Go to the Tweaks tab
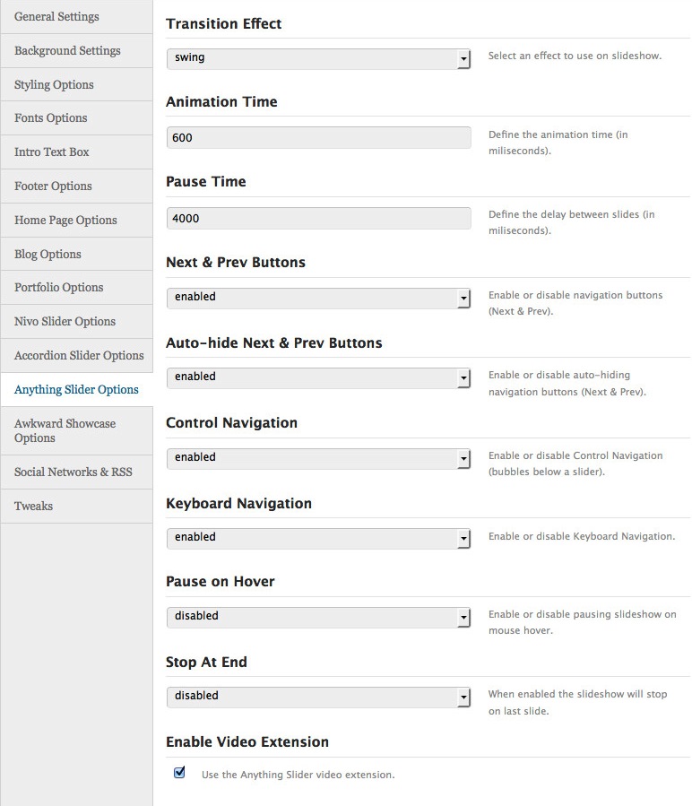 click(76, 507)
